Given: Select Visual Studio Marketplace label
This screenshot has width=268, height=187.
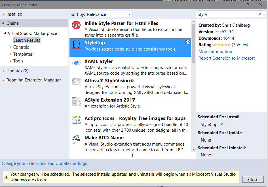Looking at the screenshot, I should [x=32, y=33].
